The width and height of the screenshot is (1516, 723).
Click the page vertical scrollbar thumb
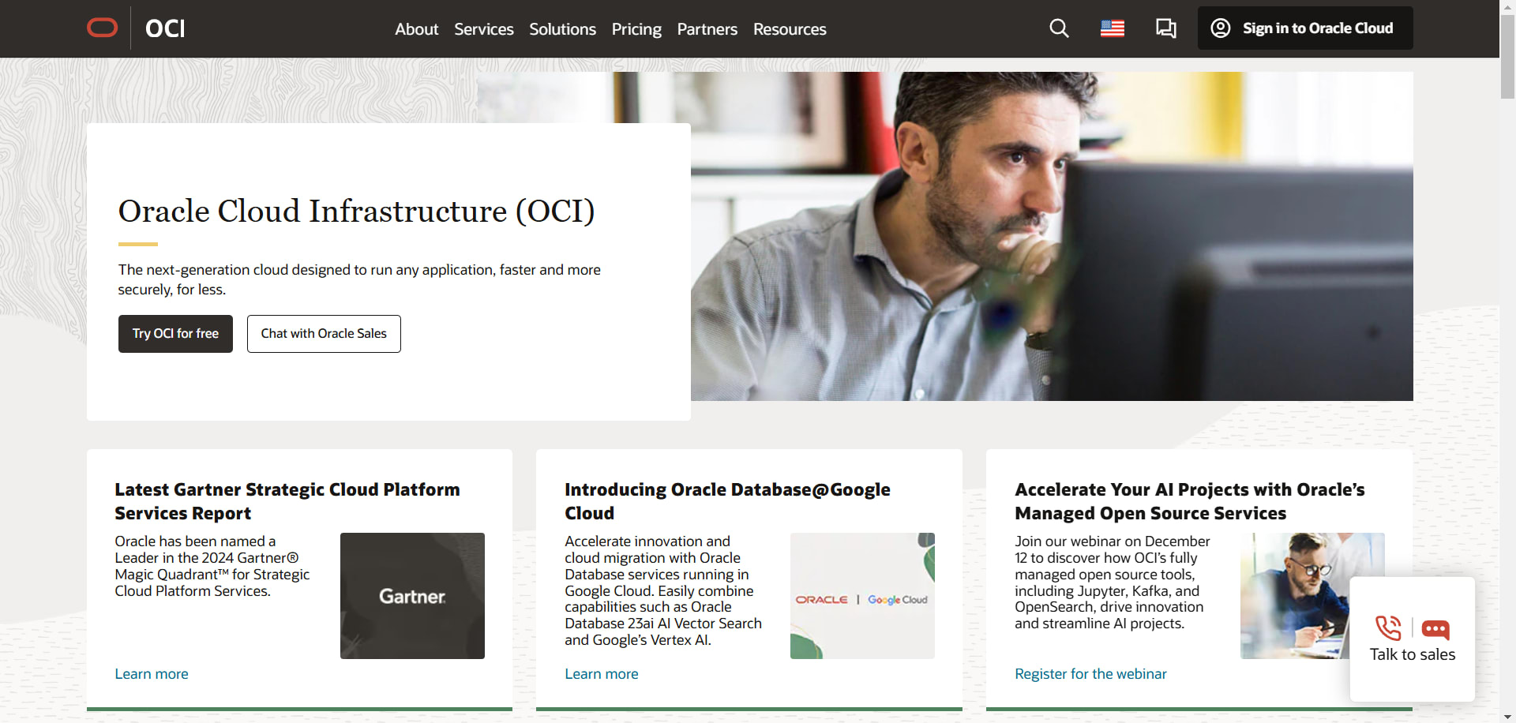tap(1507, 55)
